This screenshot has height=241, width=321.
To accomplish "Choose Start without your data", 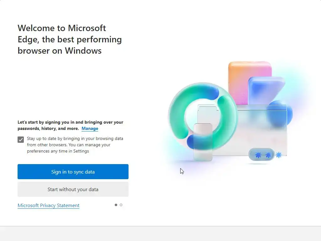I will pyautogui.click(x=73, y=189).
